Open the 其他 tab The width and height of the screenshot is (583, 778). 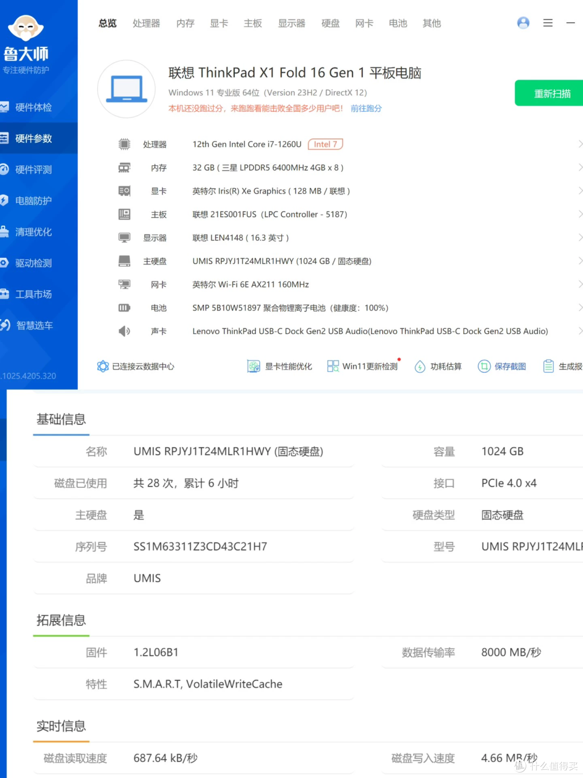click(432, 23)
